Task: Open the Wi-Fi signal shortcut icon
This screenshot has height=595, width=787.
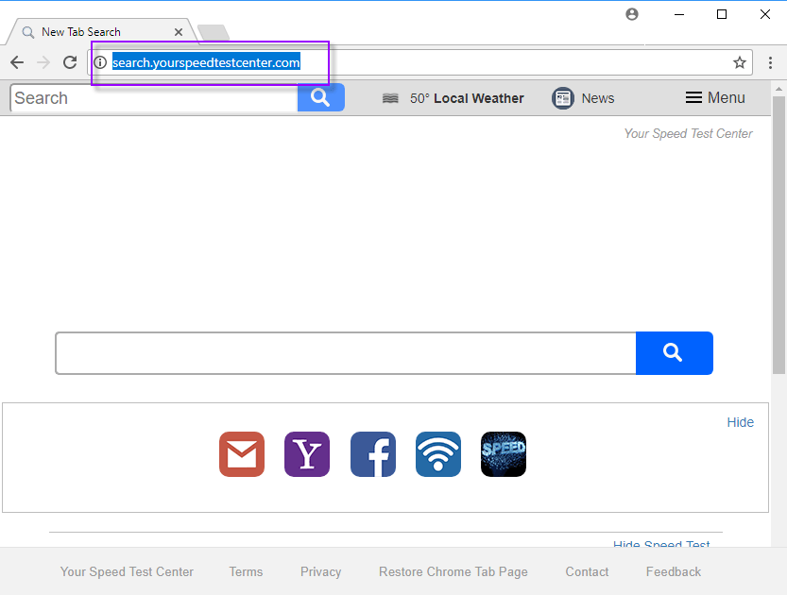Action: pos(438,454)
